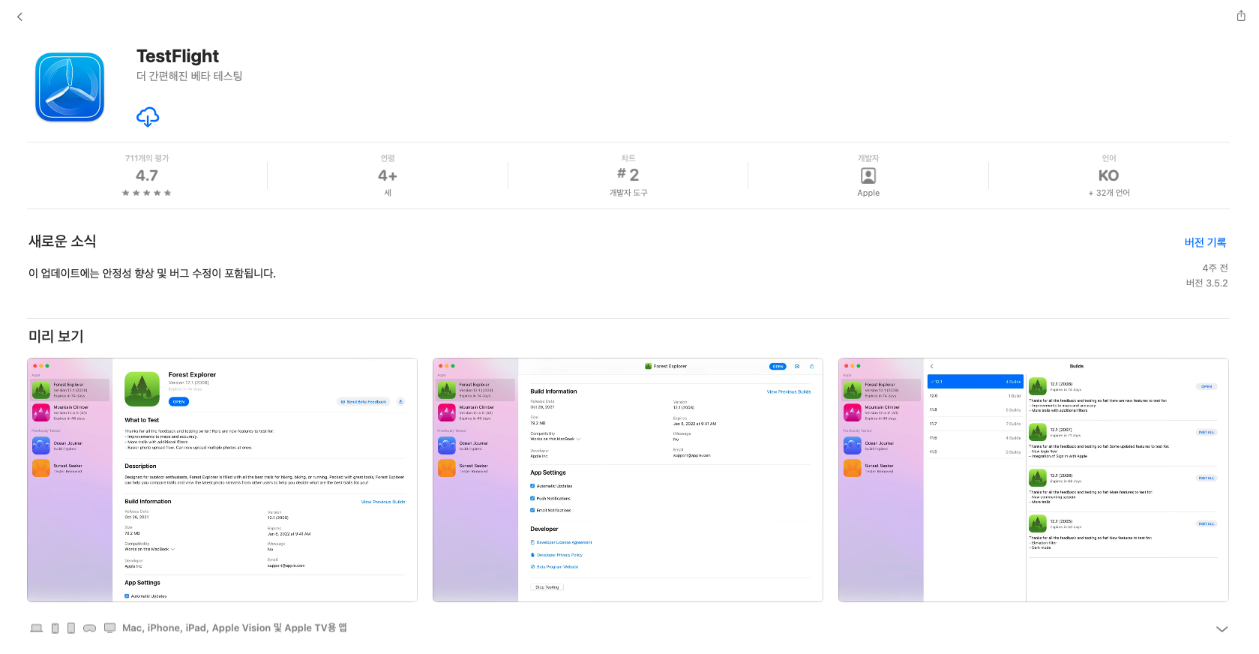View the KO + 32개 언어 language info
The image size is (1259, 654).
(x=1109, y=175)
